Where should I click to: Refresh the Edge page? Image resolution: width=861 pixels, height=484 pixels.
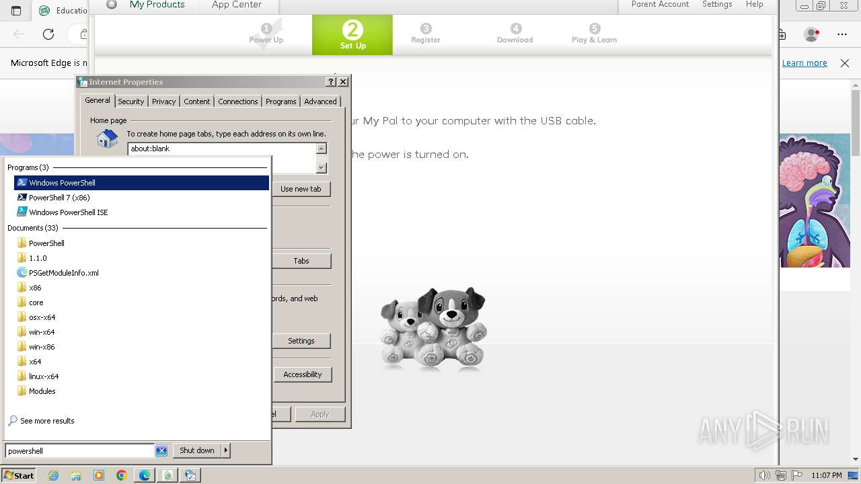[x=48, y=34]
